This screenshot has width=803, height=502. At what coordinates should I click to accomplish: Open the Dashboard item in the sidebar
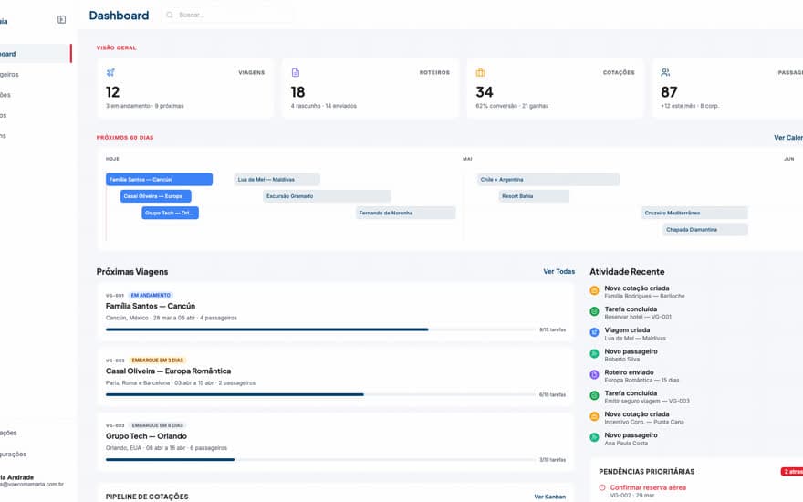[x=35, y=54]
